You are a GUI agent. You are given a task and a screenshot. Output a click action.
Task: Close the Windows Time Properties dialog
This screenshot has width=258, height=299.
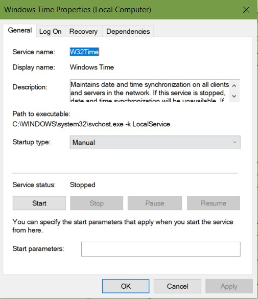(x=246, y=10)
